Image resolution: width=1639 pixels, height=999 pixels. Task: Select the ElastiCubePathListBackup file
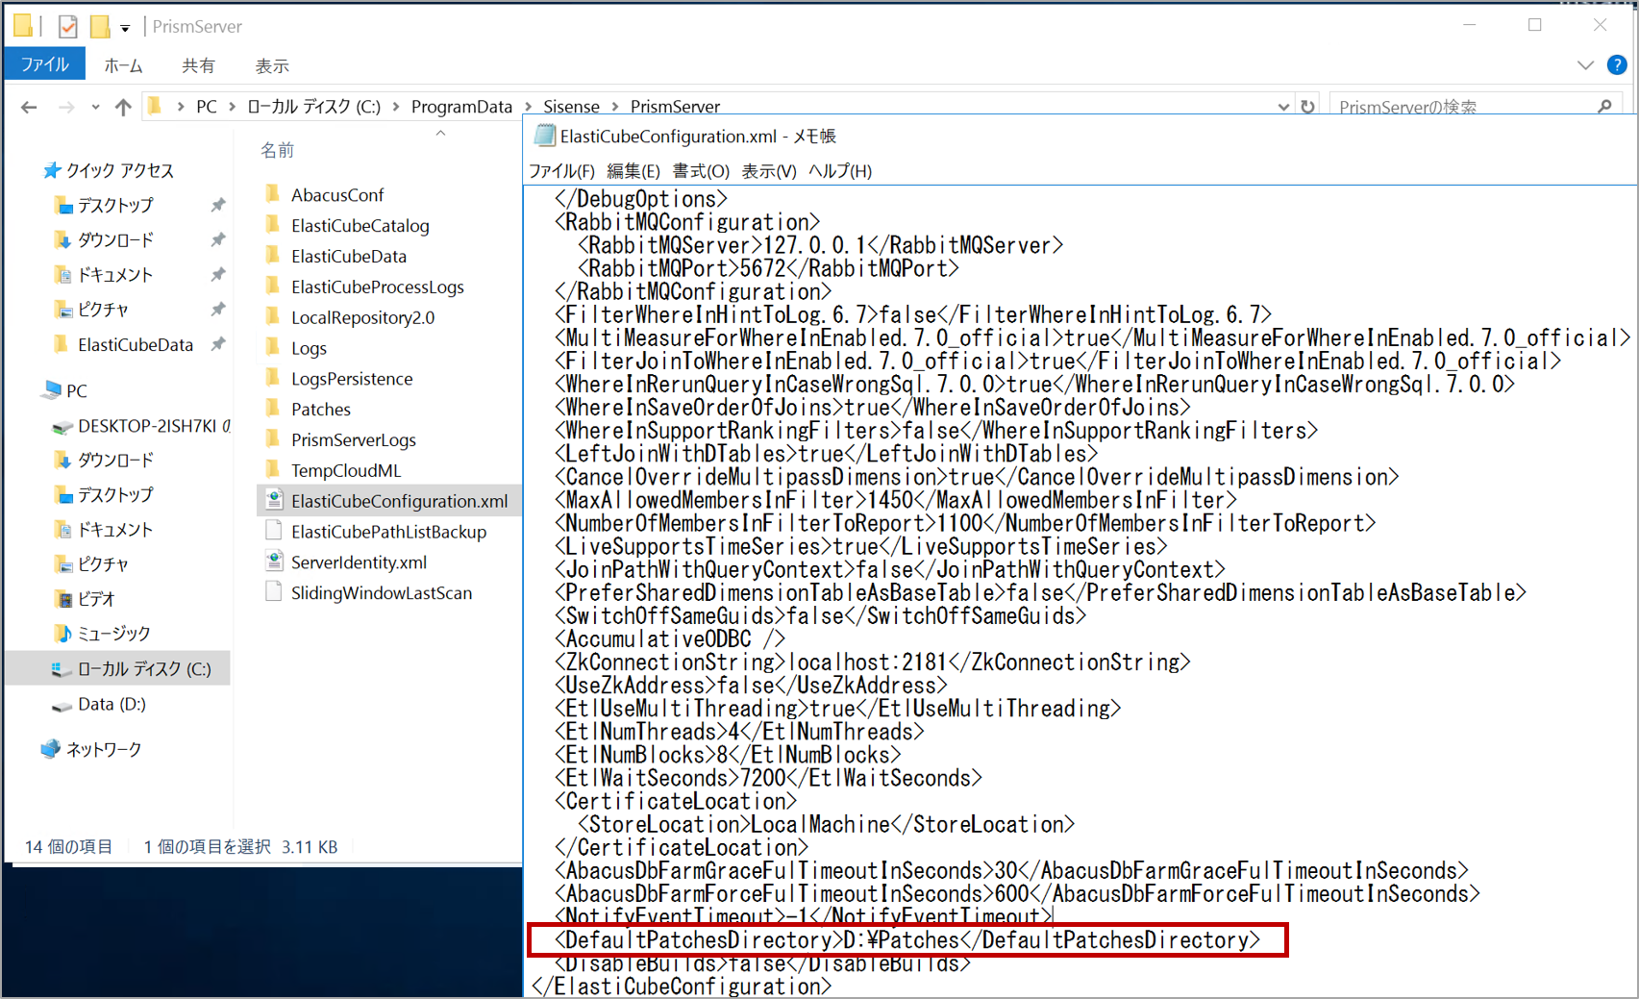[x=389, y=532]
